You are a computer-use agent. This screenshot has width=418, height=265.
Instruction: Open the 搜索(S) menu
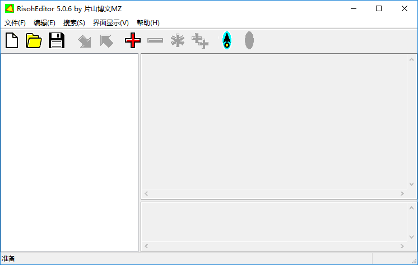pos(74,23)
